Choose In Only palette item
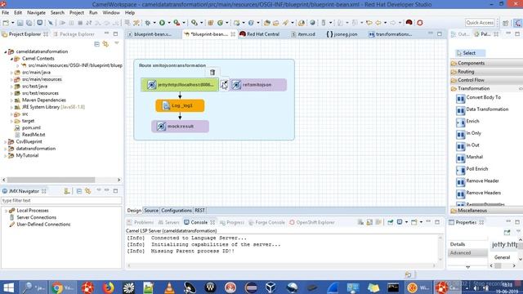 468,133
